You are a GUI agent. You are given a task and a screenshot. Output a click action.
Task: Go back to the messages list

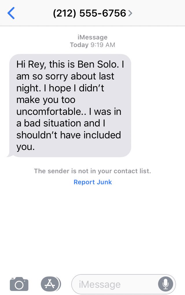click(11, 13)
